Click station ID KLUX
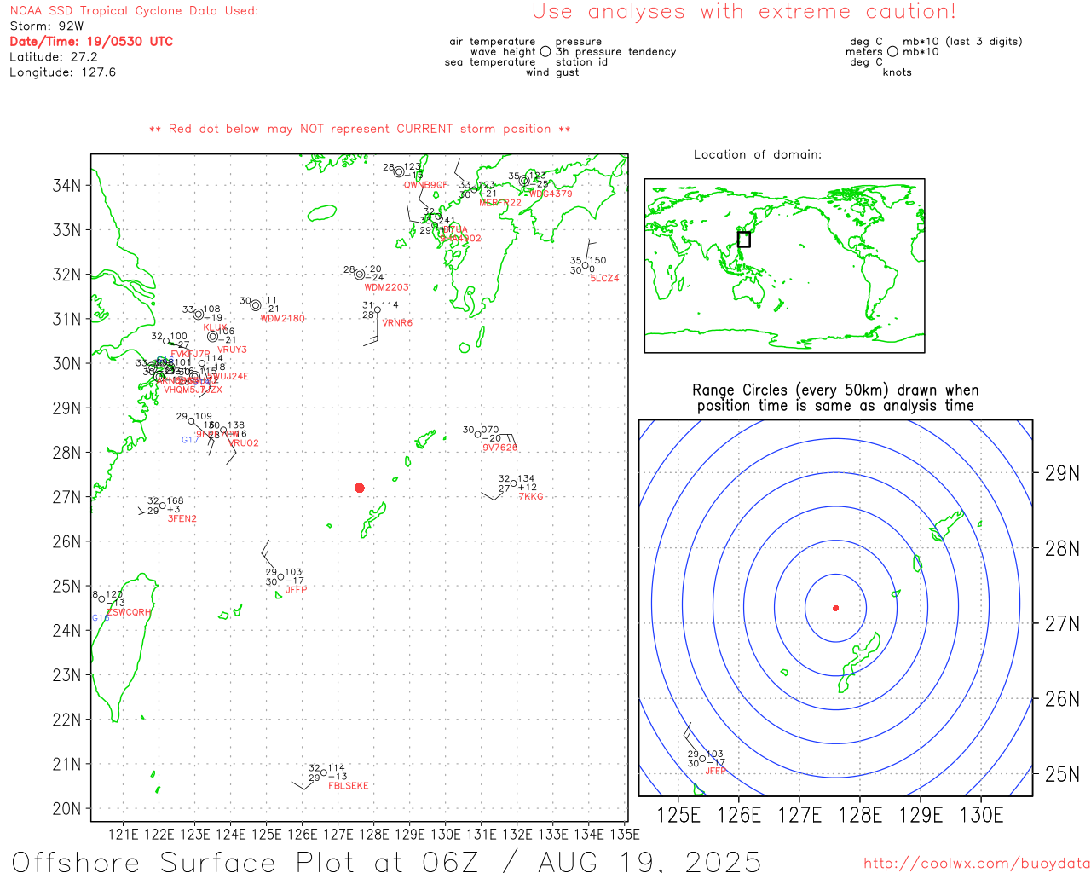 [216, 327]
